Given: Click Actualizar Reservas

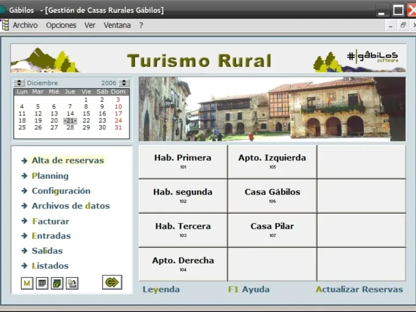Looking at the screenshot, I should 359,290.
